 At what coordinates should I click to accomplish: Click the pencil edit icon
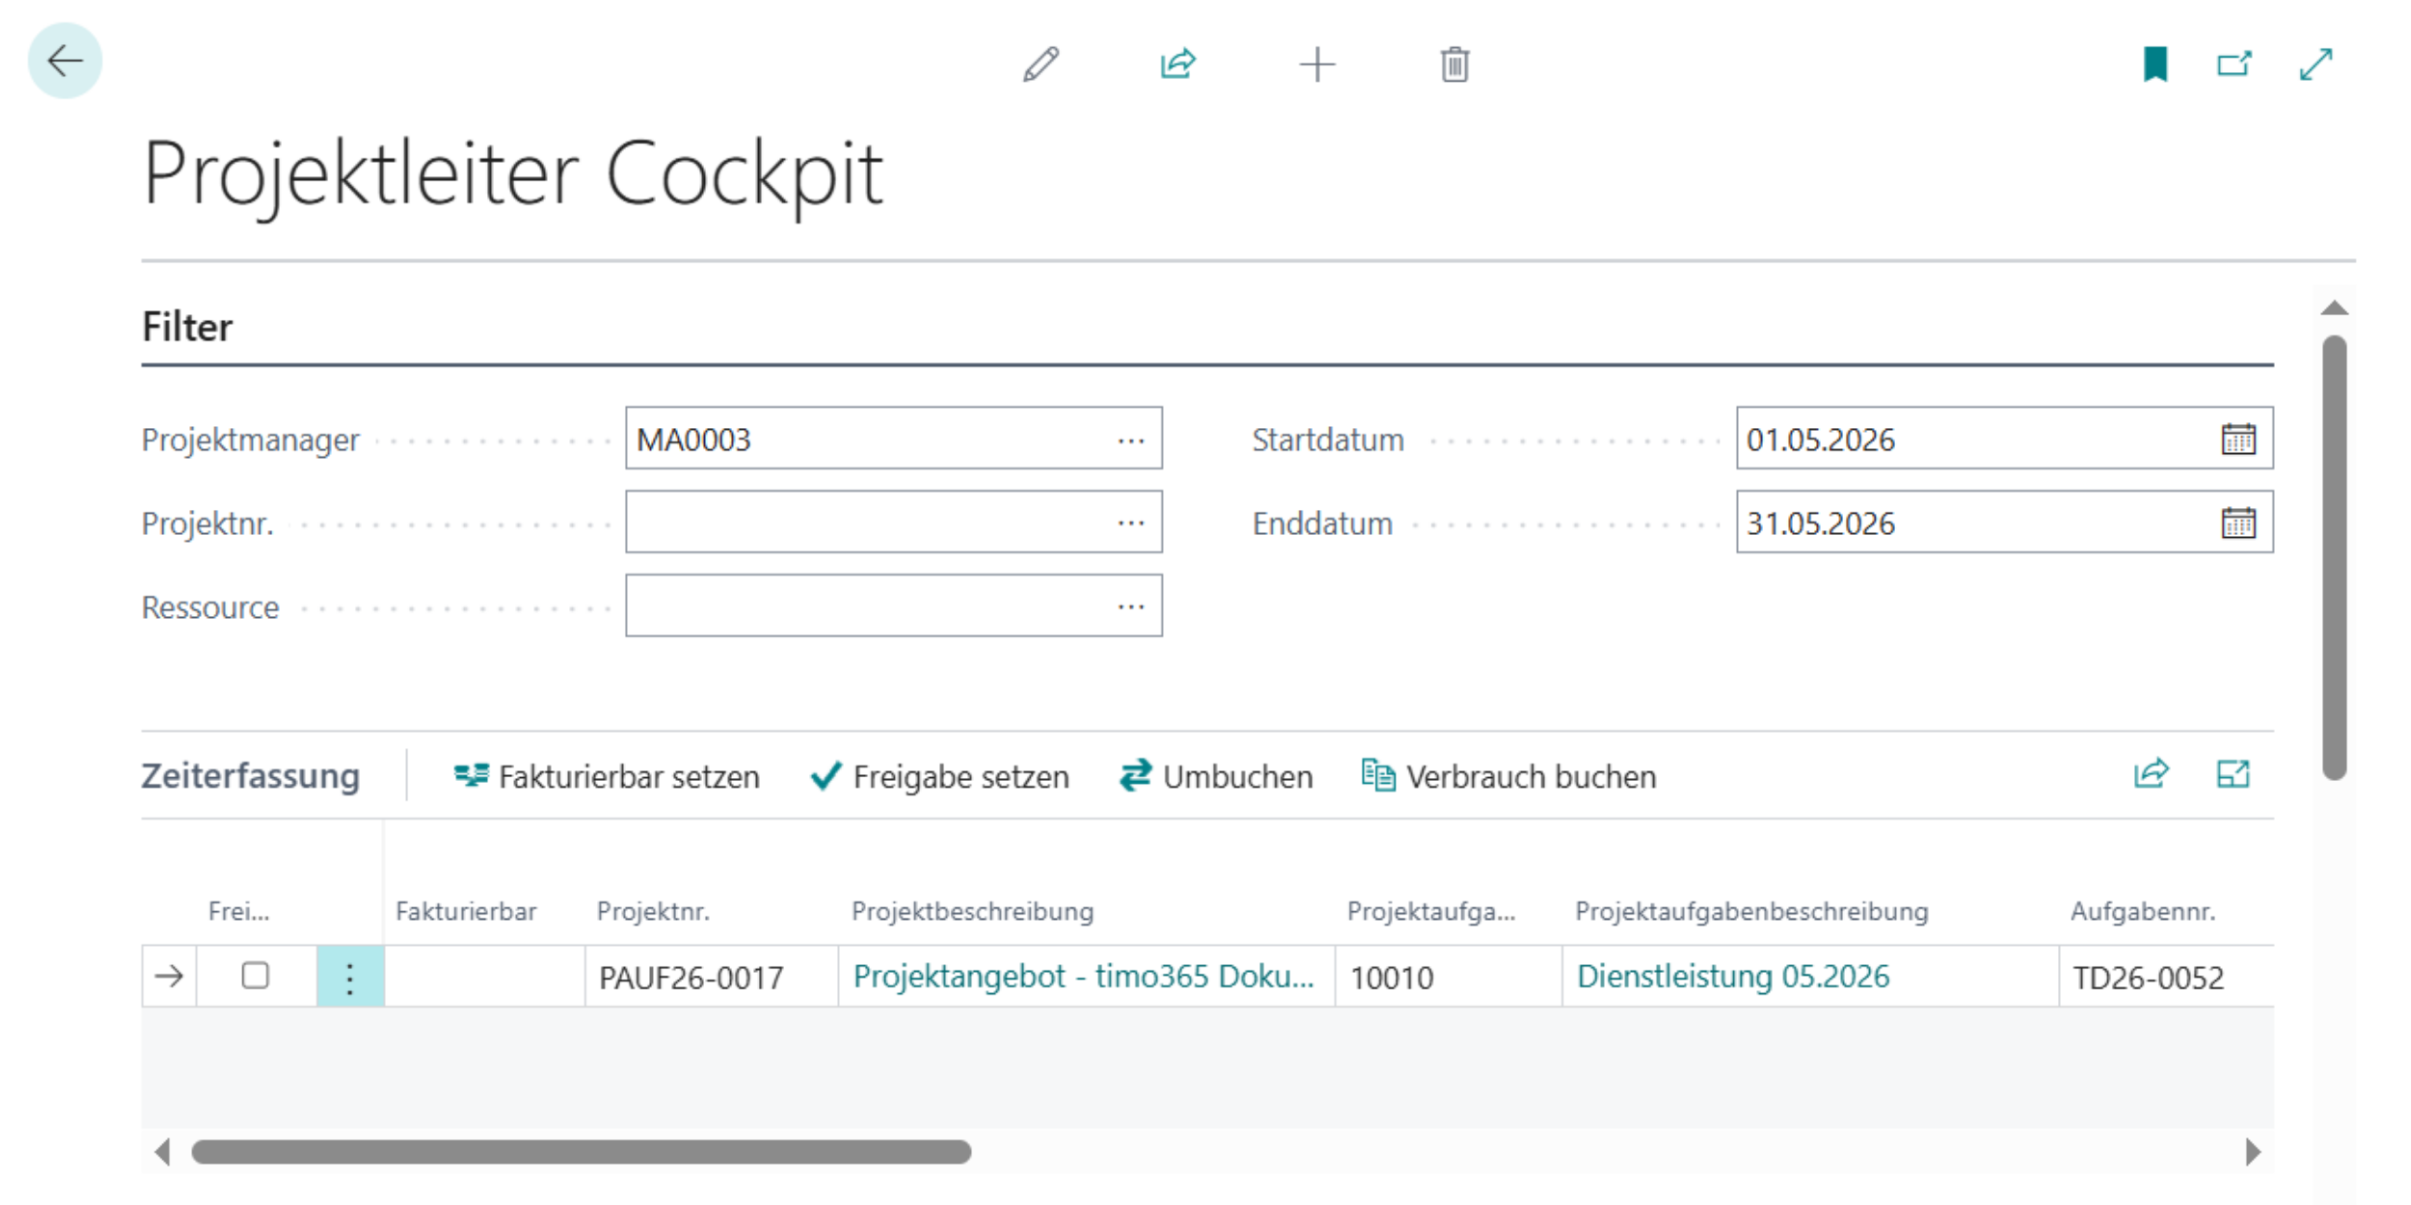(x=1042, y=65)
